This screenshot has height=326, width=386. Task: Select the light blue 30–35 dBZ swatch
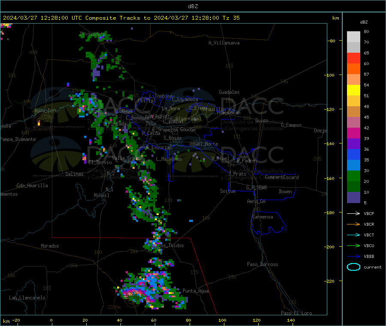(x=353, y=165)
